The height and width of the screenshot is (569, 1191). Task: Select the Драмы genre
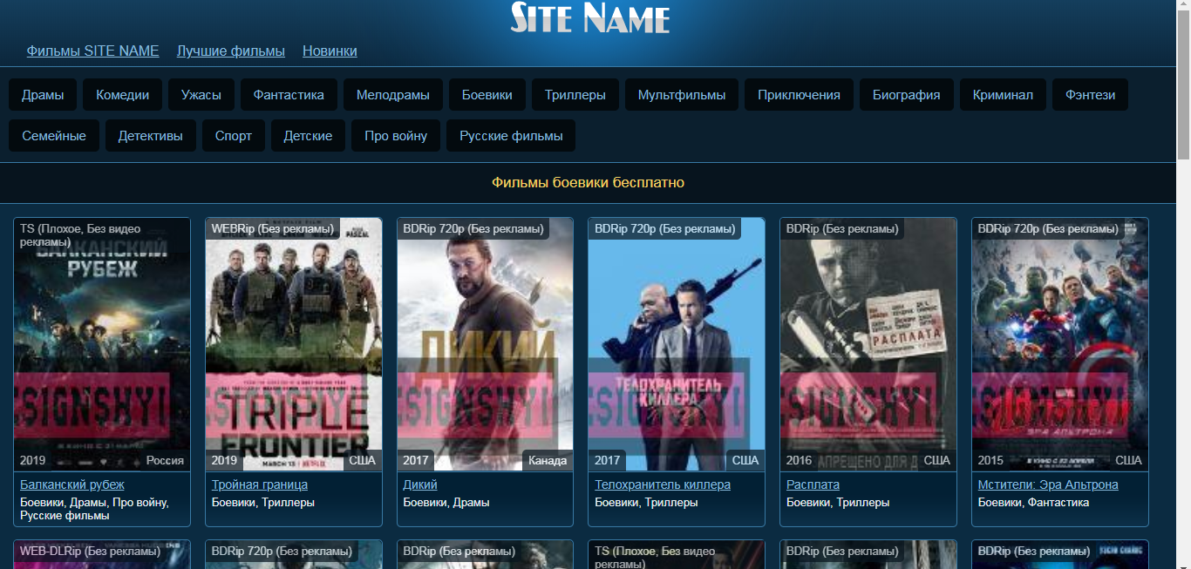pos(43,95)
